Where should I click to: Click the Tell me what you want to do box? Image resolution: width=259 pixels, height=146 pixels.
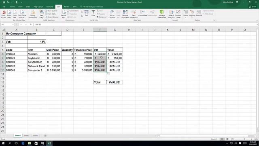[x=92, y=7]
